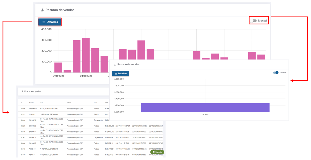
Task: Disable the Mensal toggle in the monthly chart
Action: click(276, 72)
